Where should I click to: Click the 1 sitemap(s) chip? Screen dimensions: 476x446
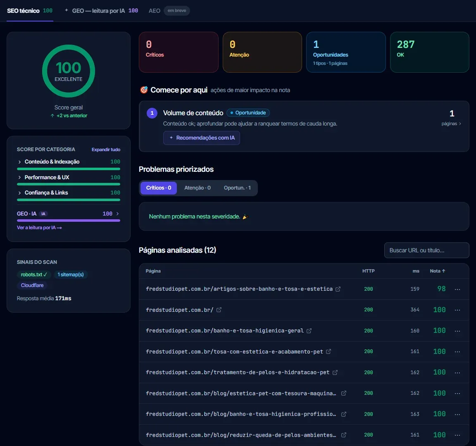tap(70, 275)
